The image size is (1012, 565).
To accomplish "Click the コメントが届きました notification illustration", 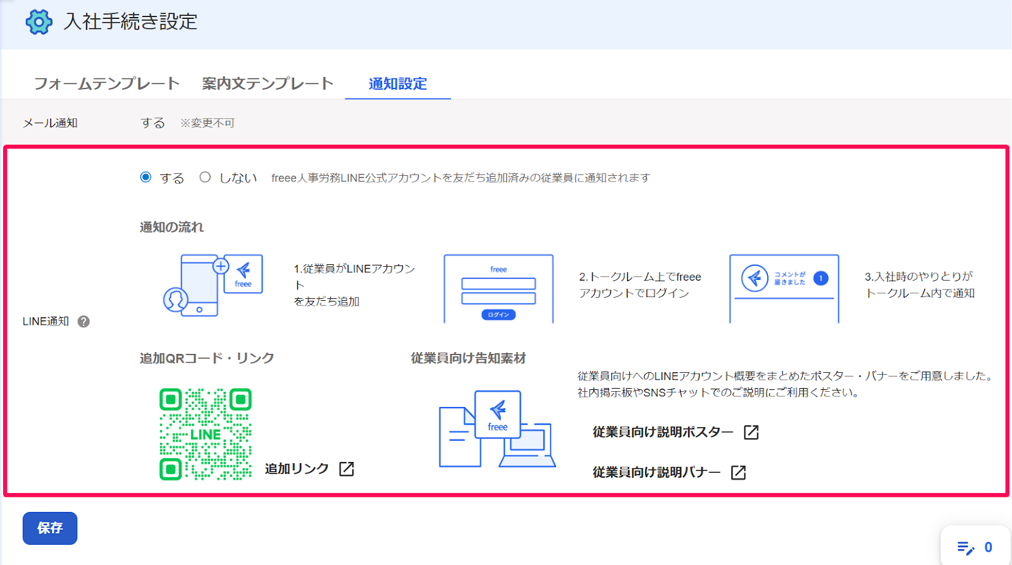I will pos(784,289).
